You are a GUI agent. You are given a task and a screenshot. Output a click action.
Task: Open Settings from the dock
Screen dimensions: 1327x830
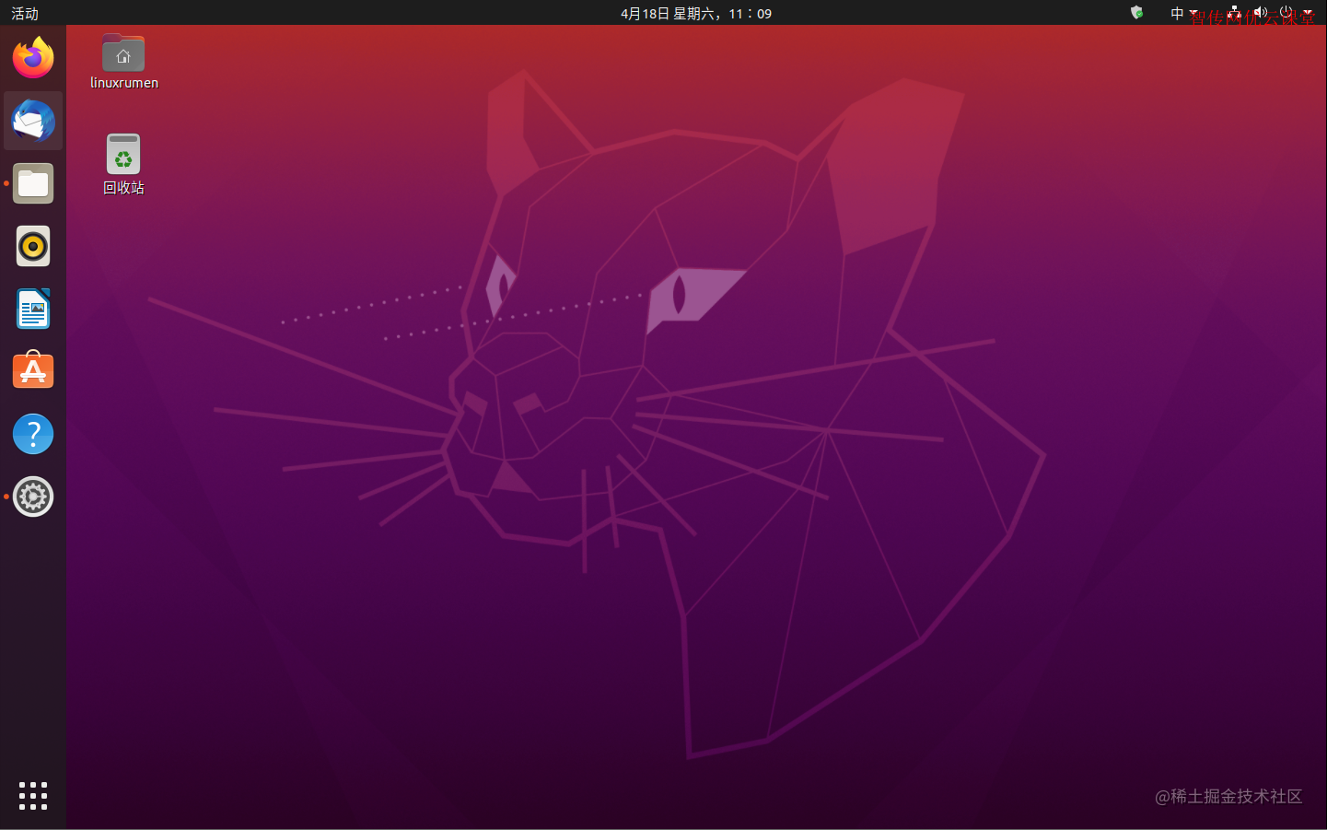pos(32,497)
